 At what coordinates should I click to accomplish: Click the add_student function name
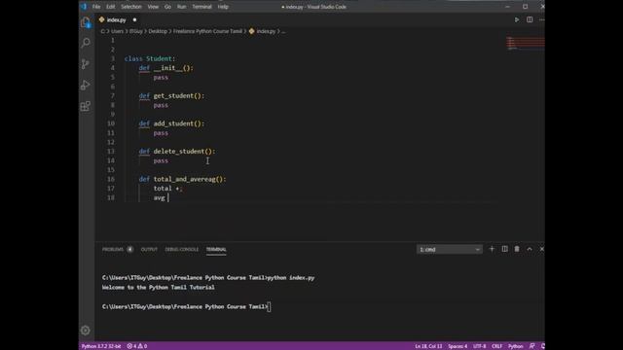[x=173, y=123]
